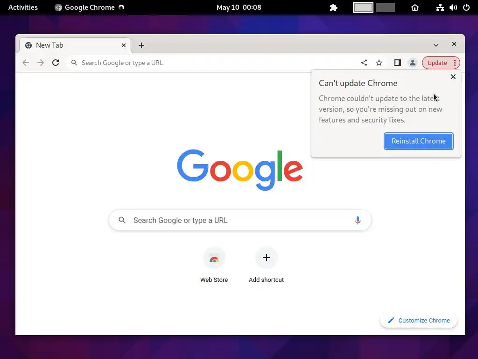Reload the current page
This screenshot has height=359, width=478.
(x=56, y=63)
